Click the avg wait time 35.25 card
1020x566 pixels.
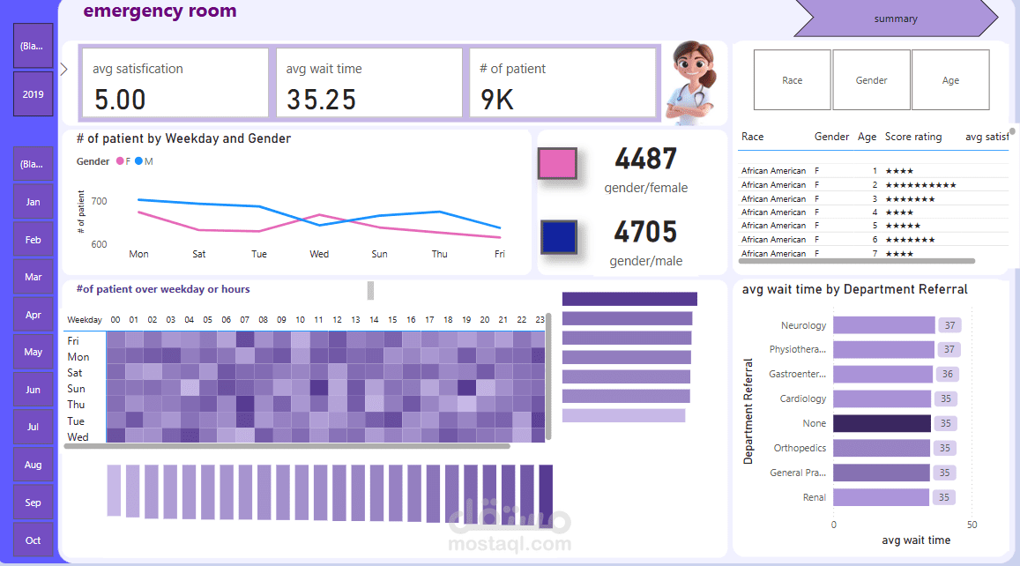pyautogui.click(x=369, y=82)
